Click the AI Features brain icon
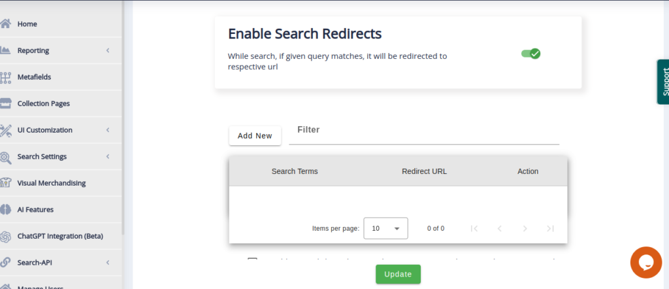 (x=6, y=210)
